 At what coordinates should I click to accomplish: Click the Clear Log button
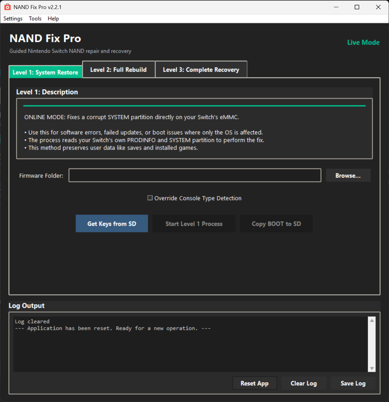tap(304, 383)
